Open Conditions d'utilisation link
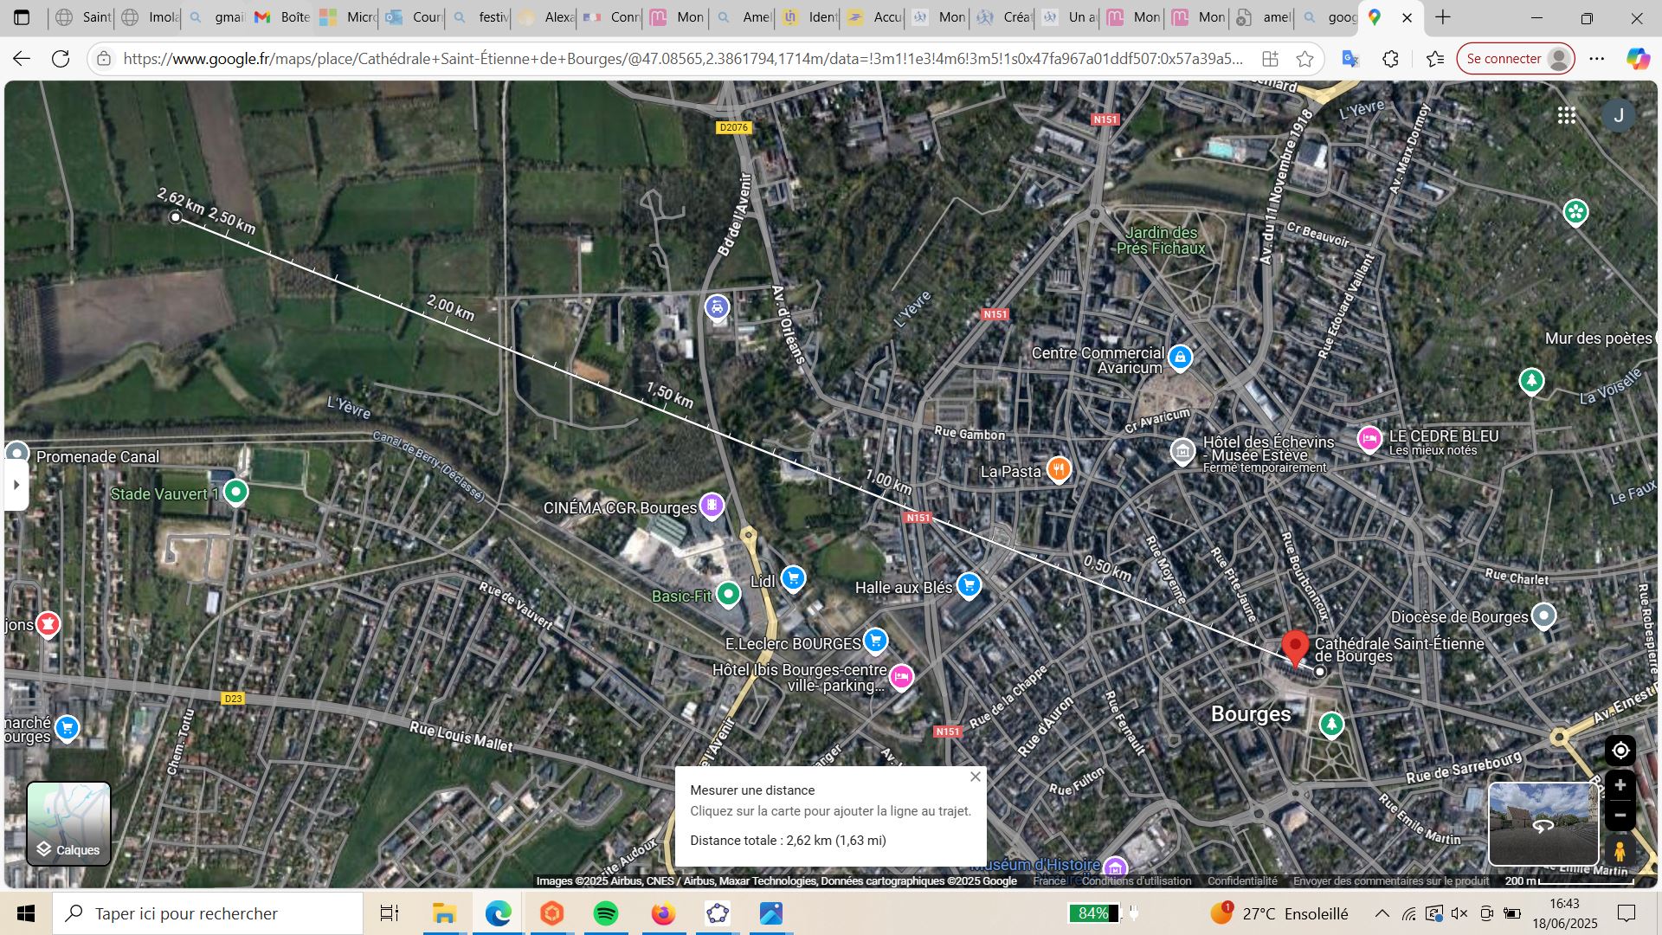 click(1136, 881)
